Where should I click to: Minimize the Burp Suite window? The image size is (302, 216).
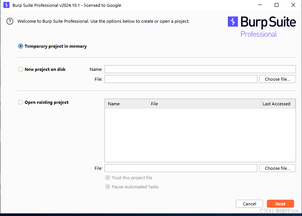click(x=260, y=5)
